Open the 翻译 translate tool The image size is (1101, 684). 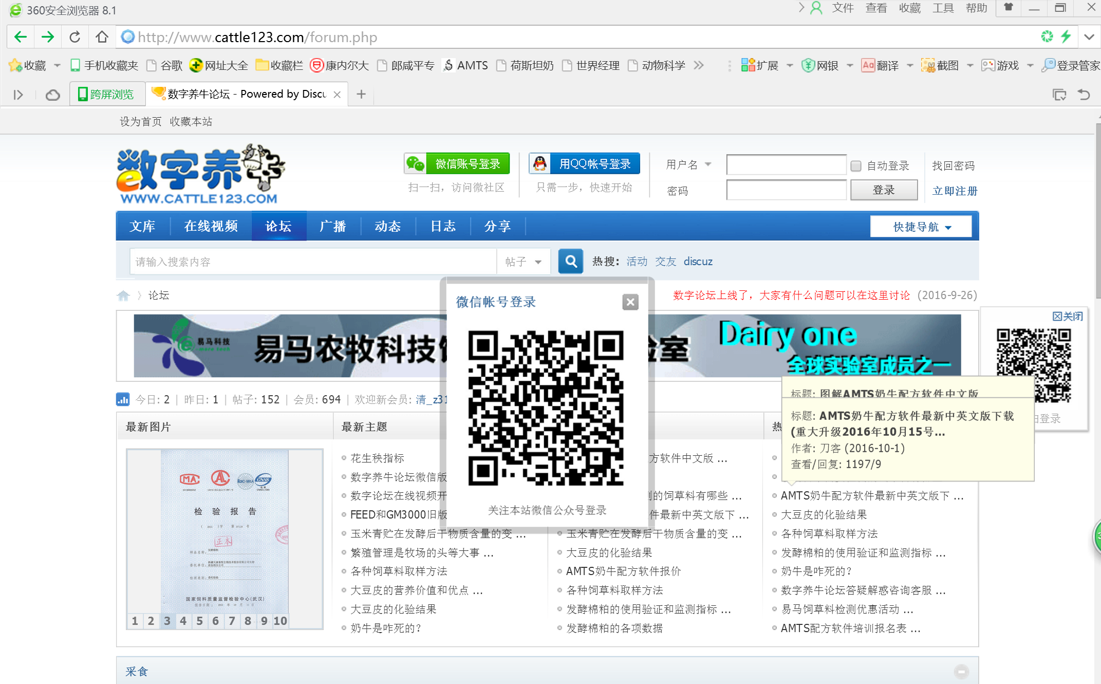point(880,65)
